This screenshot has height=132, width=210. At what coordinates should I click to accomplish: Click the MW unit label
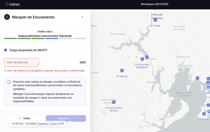tap(83, 63)
